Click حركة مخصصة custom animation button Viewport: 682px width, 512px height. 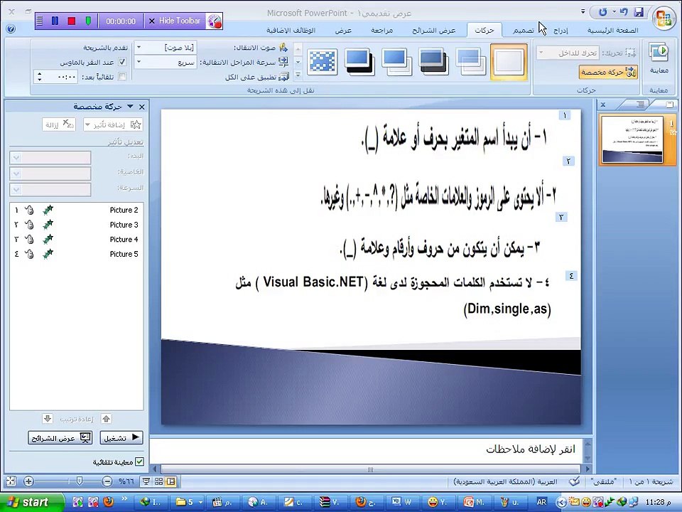pyautogui.click(x=609, y=73)
